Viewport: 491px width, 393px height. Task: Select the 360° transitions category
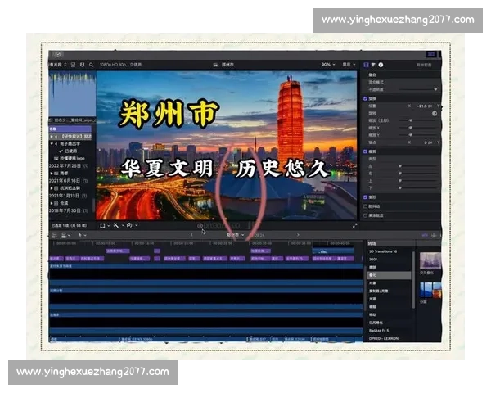[373, 260]
